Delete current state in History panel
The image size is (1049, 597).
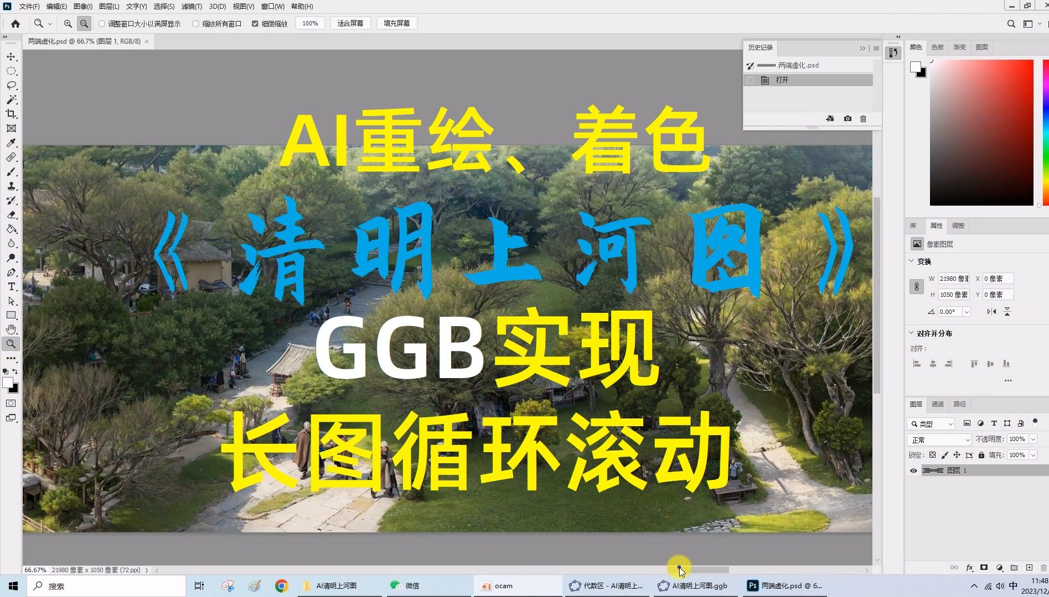pyautogui.click(x=863, y=119)
